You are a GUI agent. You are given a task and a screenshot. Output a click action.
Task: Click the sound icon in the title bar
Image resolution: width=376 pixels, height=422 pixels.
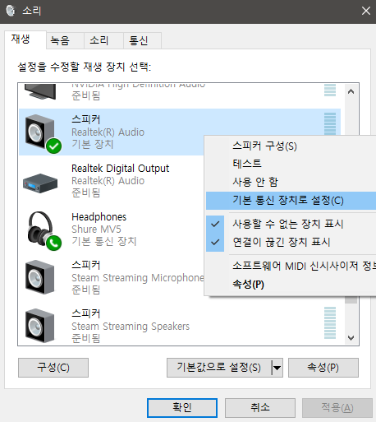[x=11, y=11]
